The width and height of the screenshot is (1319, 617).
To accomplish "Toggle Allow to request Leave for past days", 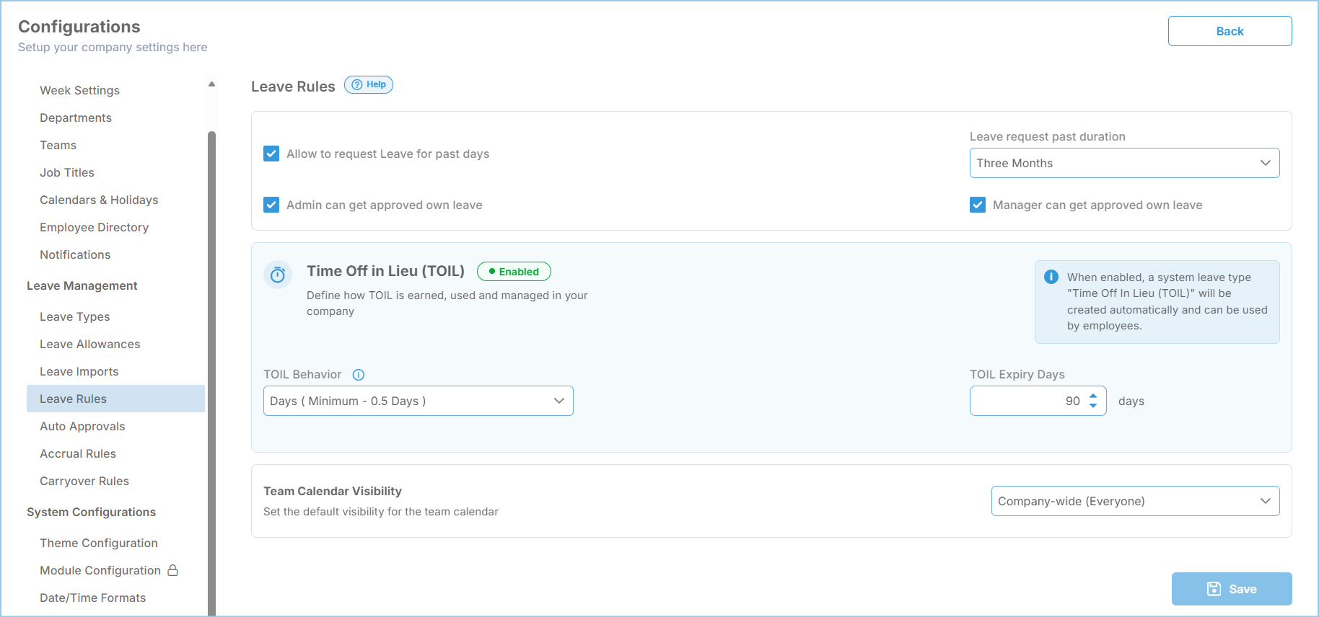I will pos(271,154).
